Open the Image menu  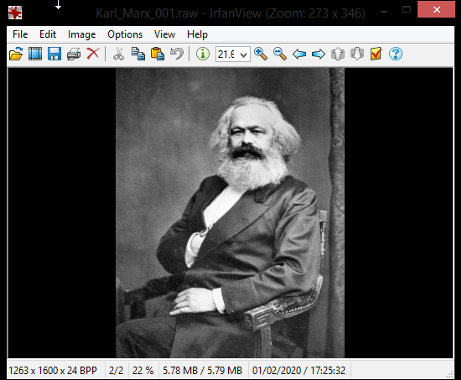pyautogui.click(x=81, y=34)
